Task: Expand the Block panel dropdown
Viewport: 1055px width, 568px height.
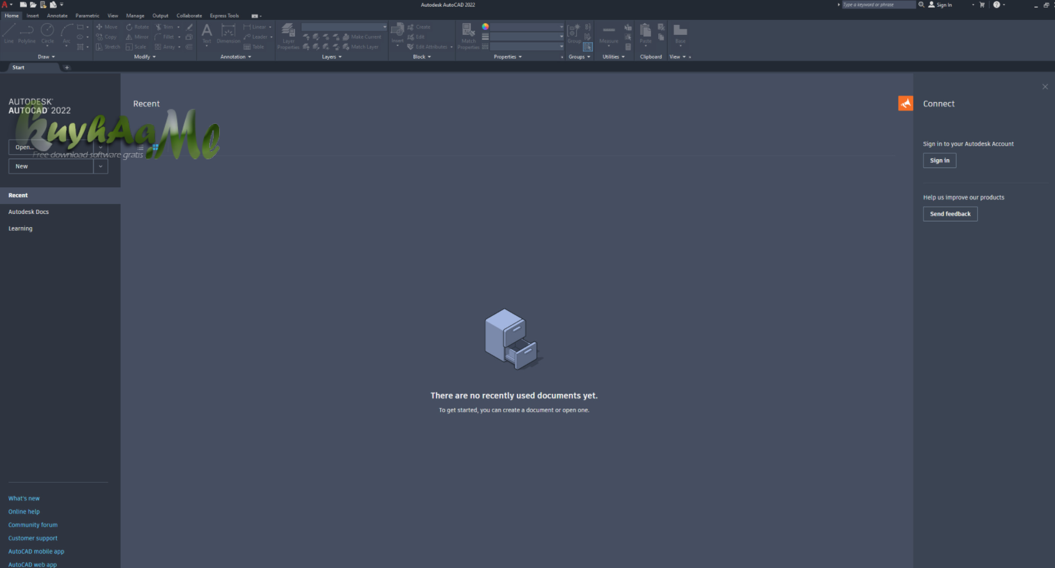Action: click(x=422, y=57)
